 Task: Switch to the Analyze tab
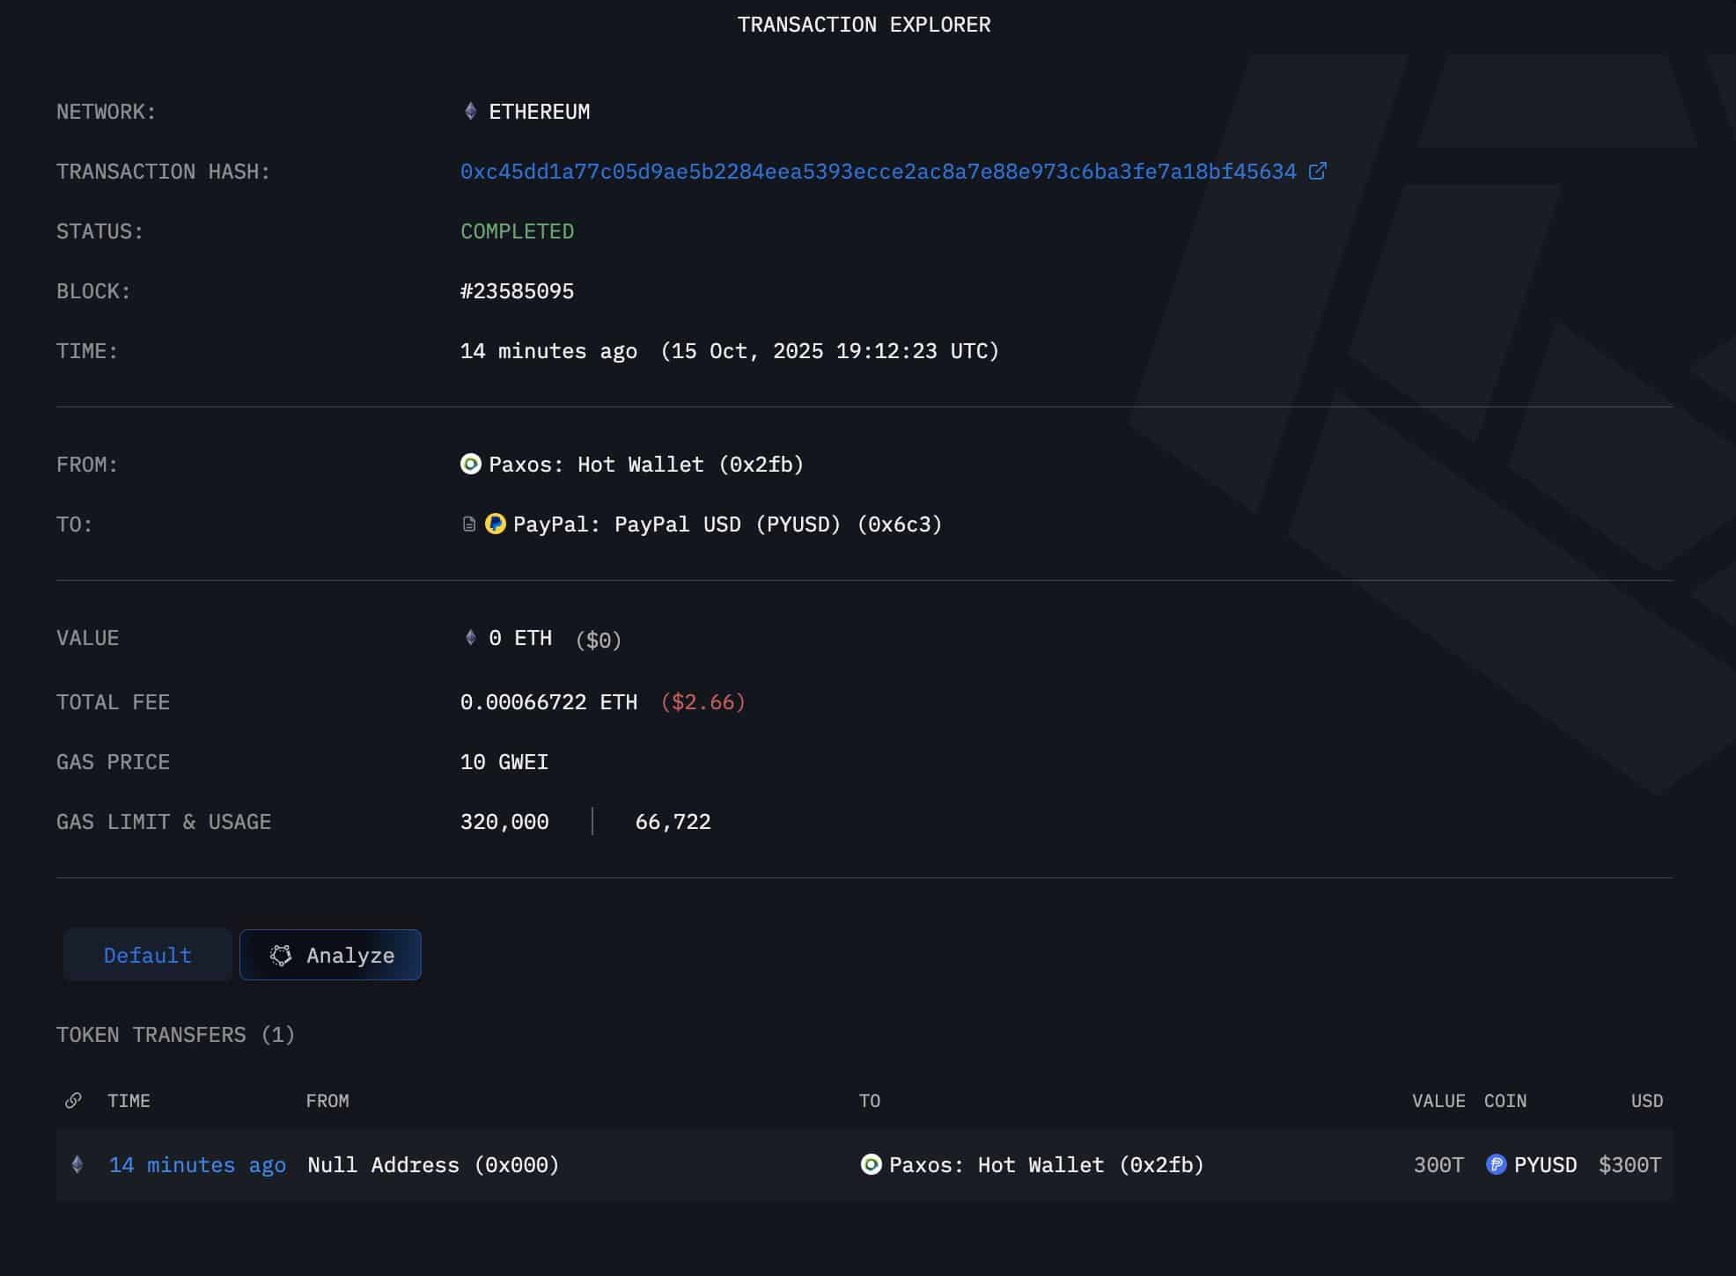point(331,955)
